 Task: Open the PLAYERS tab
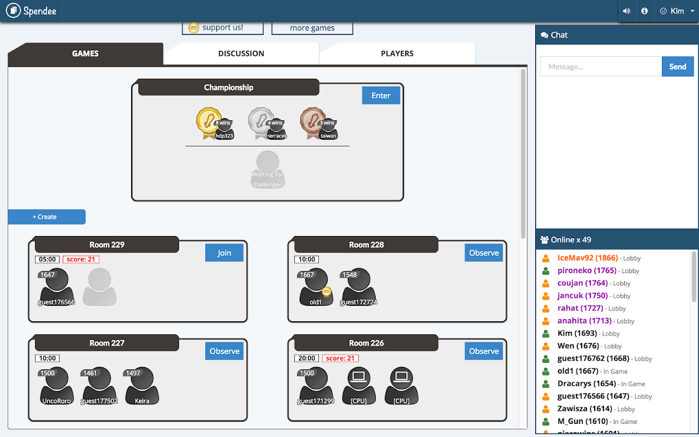pos(397,54)
